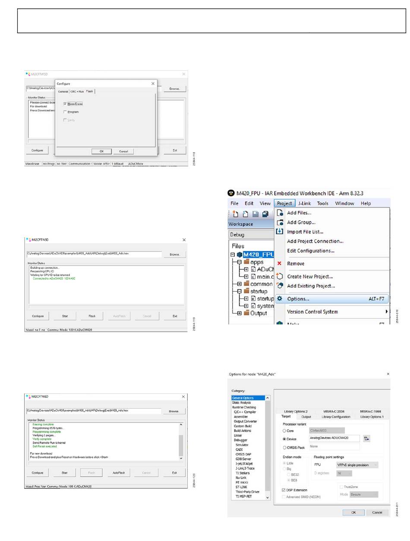The image size is (410, 541).
Task: Click the Output folder icon in Files tree
Action: 246,313
